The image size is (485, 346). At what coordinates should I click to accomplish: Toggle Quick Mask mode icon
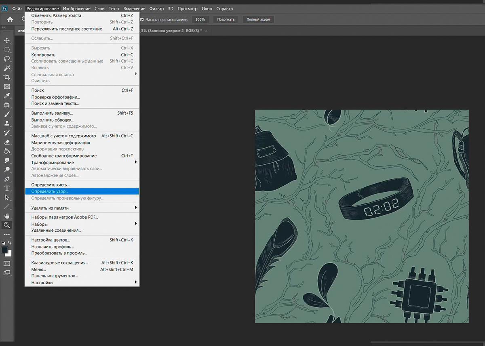(x=7, y=263)
